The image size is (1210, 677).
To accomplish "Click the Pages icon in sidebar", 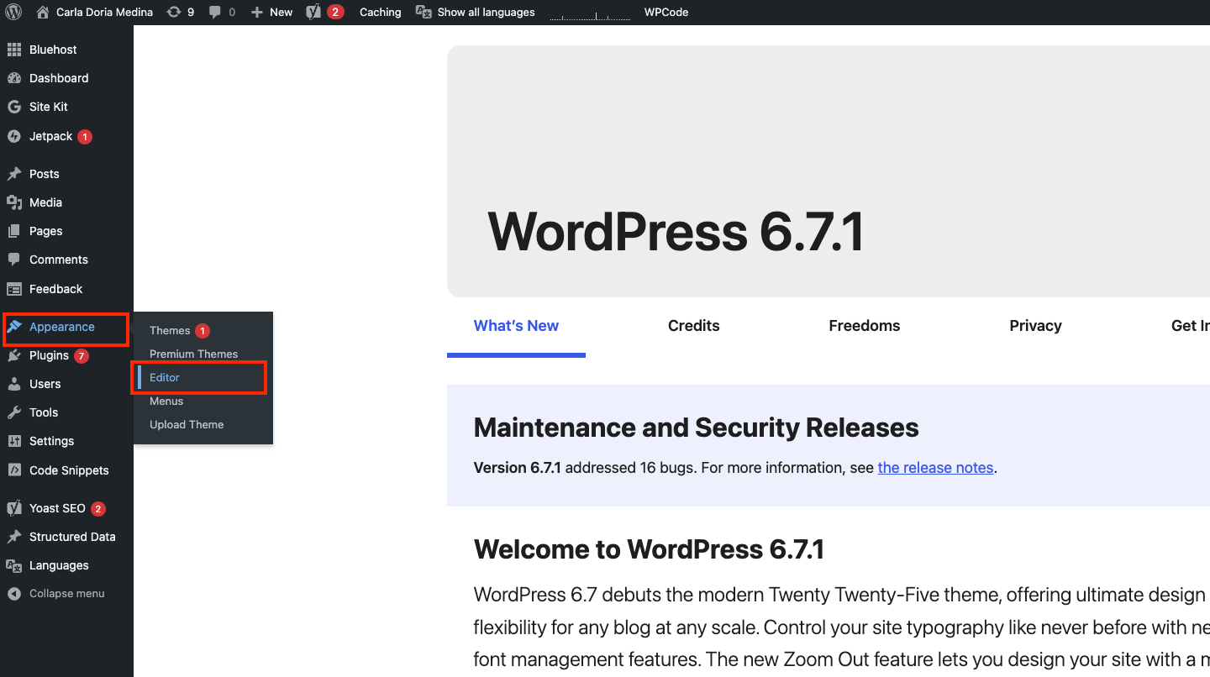I will pos(14,231).
